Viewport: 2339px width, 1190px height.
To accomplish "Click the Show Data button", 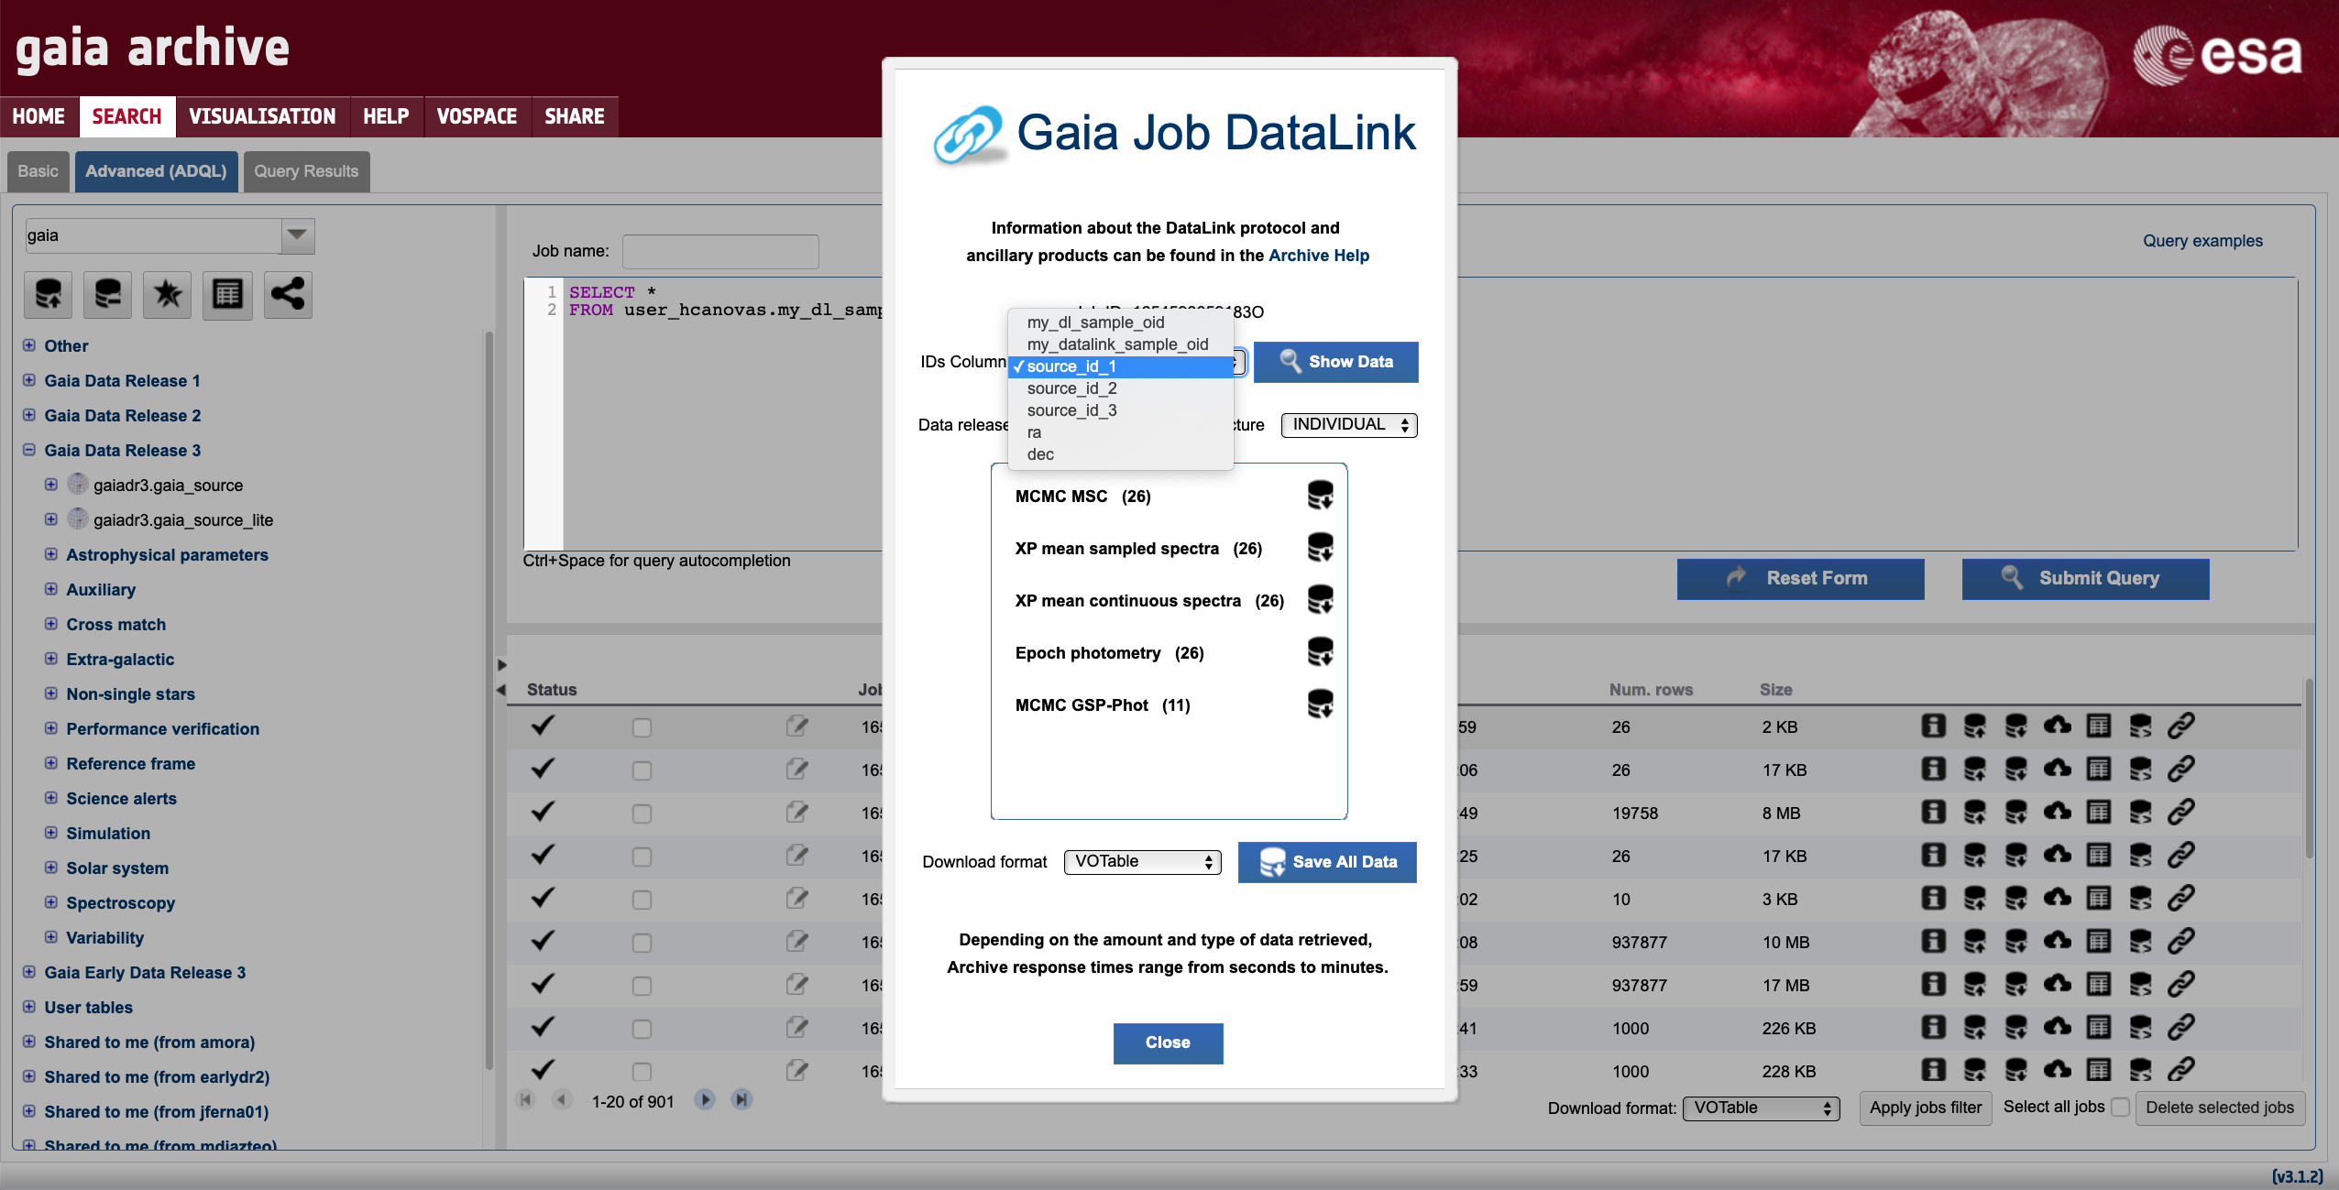I will [x=1335, y=362].
